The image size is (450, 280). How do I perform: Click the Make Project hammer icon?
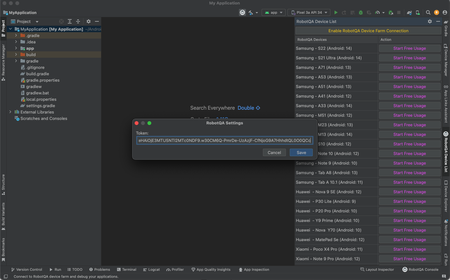(251, 12)
